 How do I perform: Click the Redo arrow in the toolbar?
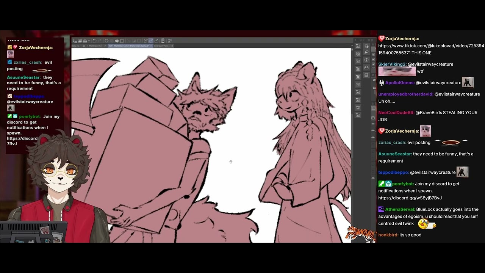[100, 41]
